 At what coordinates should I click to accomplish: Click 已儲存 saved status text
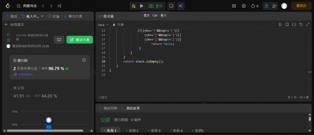(x=103, y=97)
